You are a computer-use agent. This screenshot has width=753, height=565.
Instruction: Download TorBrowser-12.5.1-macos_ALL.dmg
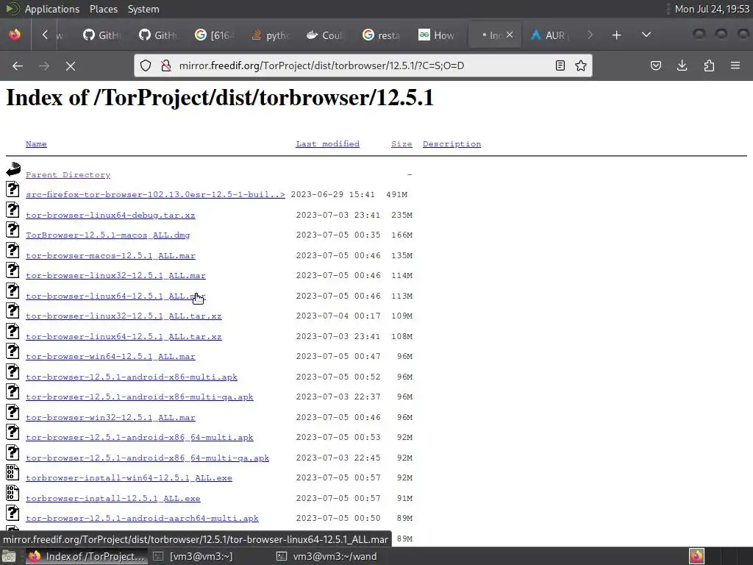coord(107,235)
